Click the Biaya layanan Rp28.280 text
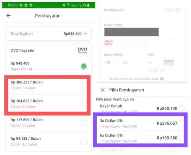The height and width of the screenshot is (155, 191). pyautogui.click(x=118, y=141)
